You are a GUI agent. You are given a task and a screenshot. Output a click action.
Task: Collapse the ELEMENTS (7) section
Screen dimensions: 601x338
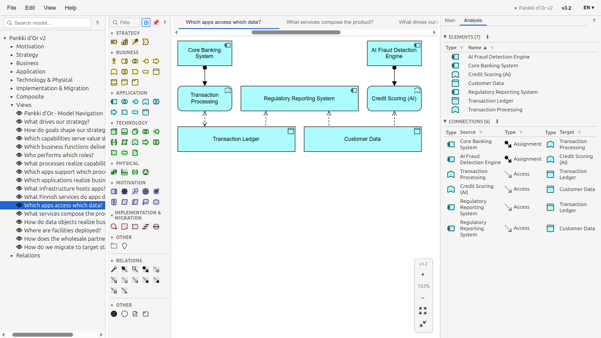[445, 37]
